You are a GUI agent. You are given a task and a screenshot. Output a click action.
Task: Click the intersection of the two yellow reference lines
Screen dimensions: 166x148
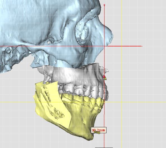click(122, 102)
